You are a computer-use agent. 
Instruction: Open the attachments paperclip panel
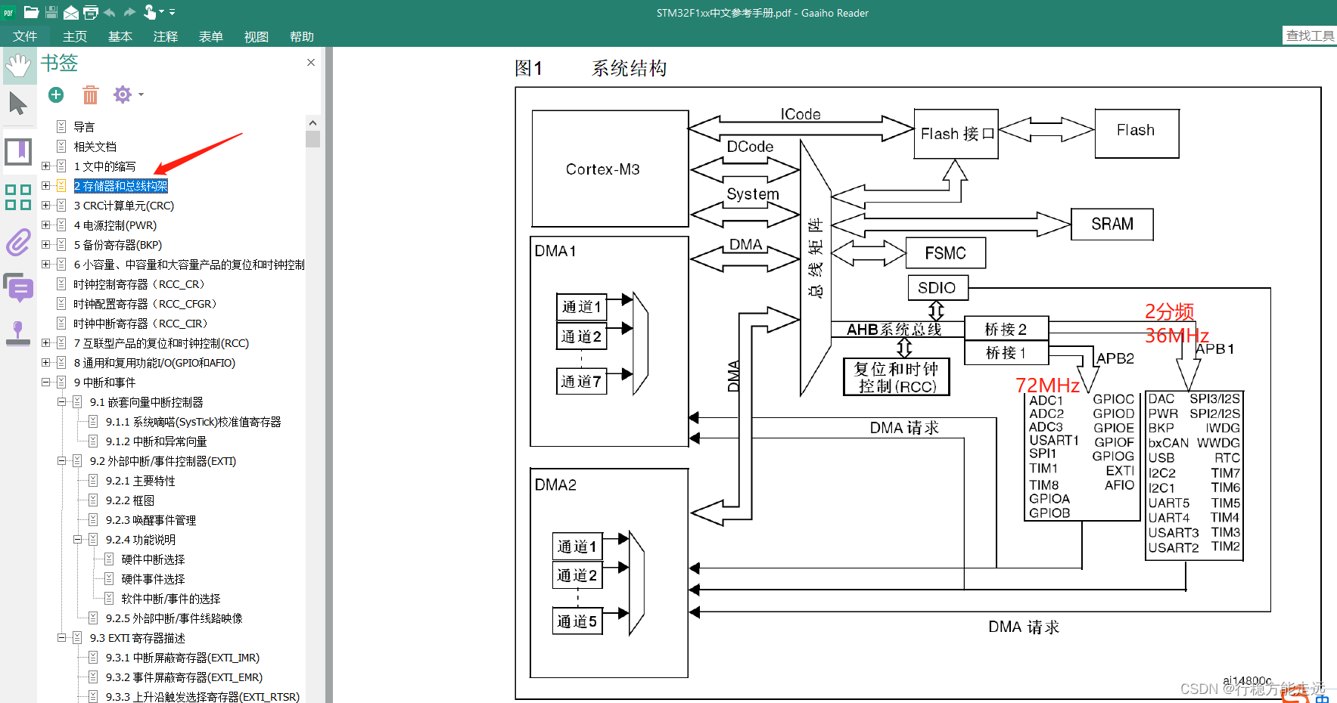(x=18, y=243)
